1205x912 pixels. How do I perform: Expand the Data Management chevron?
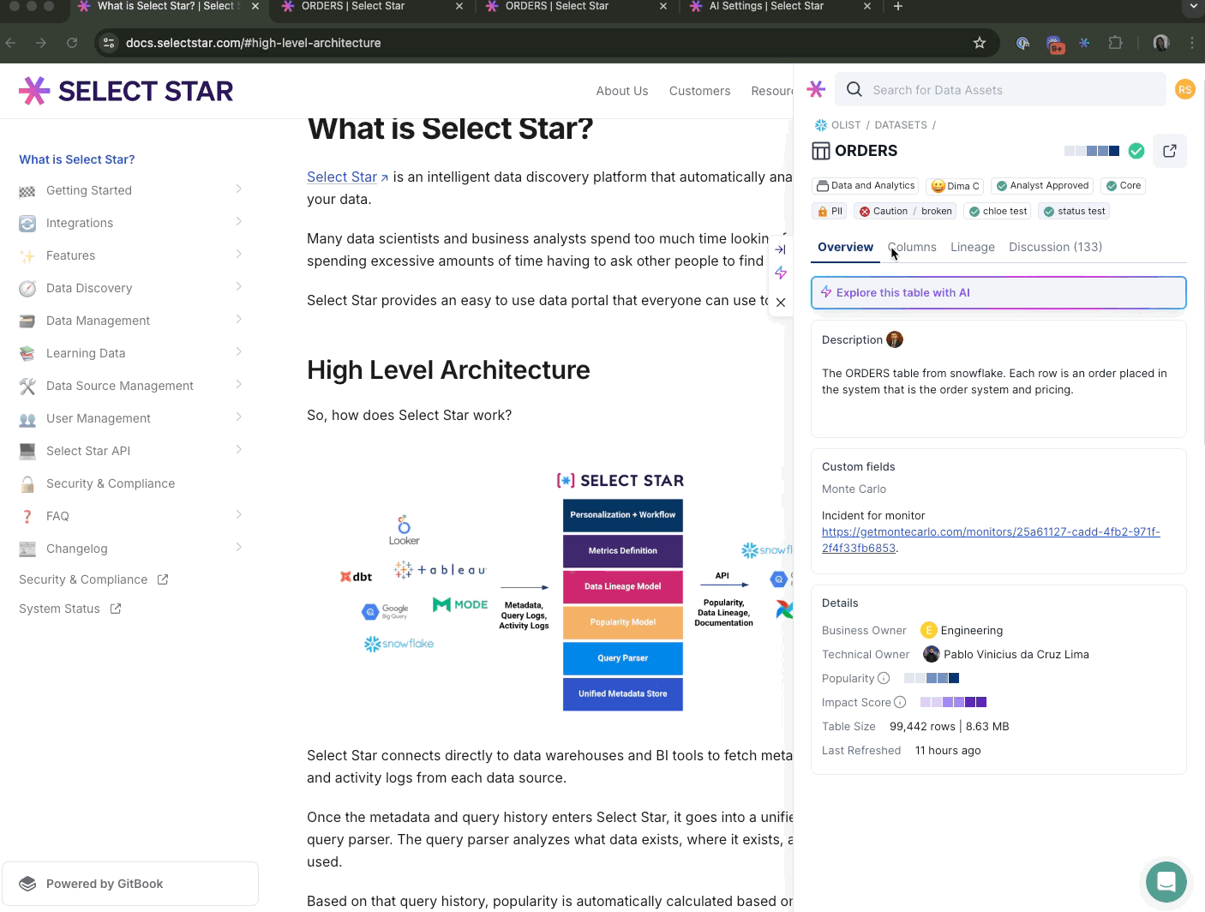[238, 320]
